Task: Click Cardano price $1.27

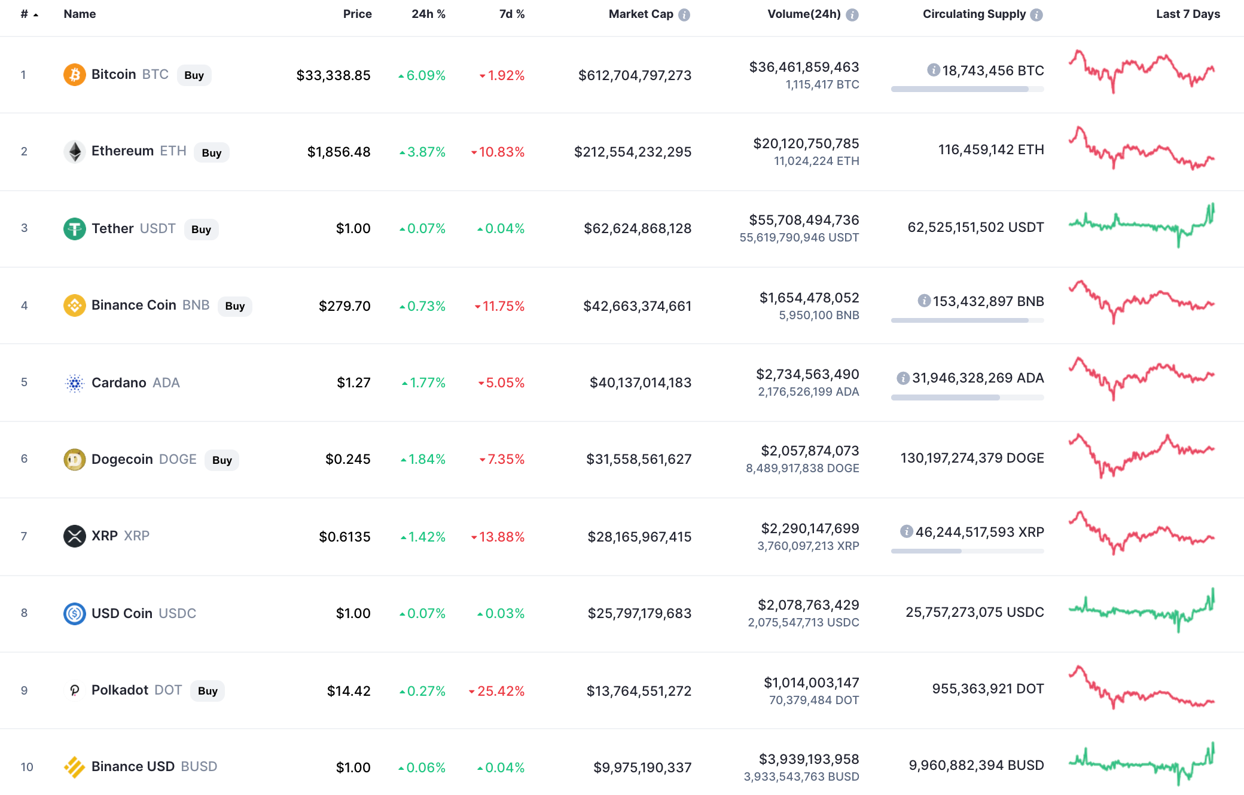Action: point(353,383)
